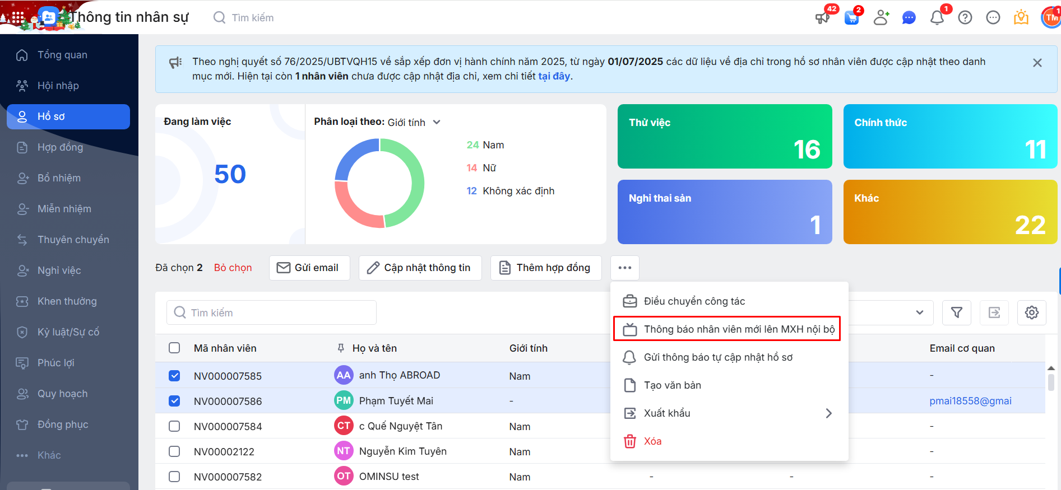
Task: Open the three-dots more actions menu
Action: pos(624,268)
